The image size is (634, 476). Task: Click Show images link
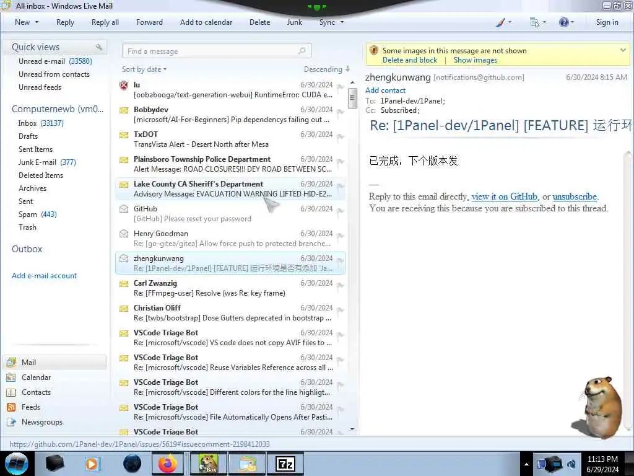click(x=475, y=60)
